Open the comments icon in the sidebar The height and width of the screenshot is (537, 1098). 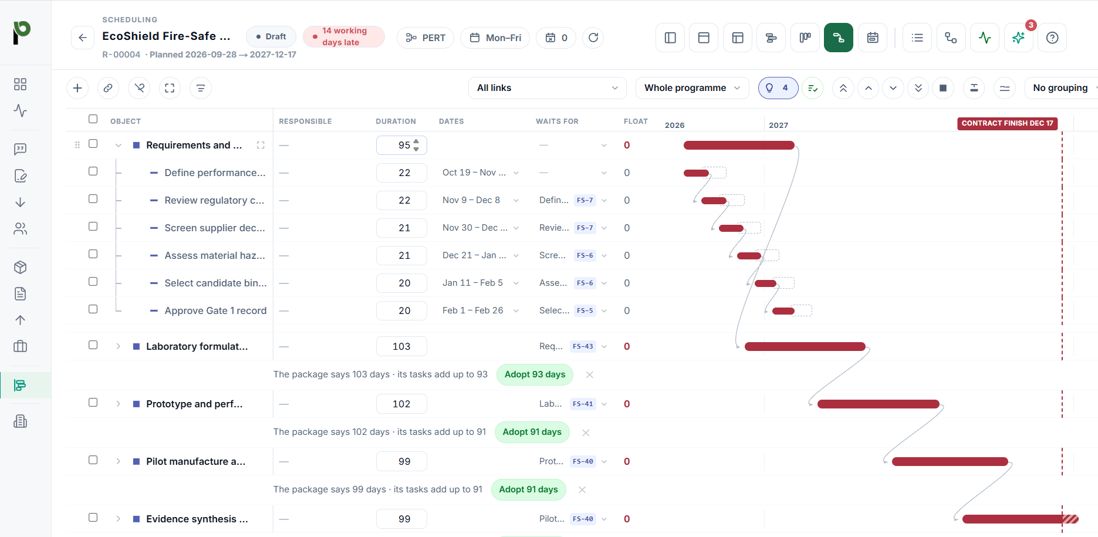click(x=20, y=149)
